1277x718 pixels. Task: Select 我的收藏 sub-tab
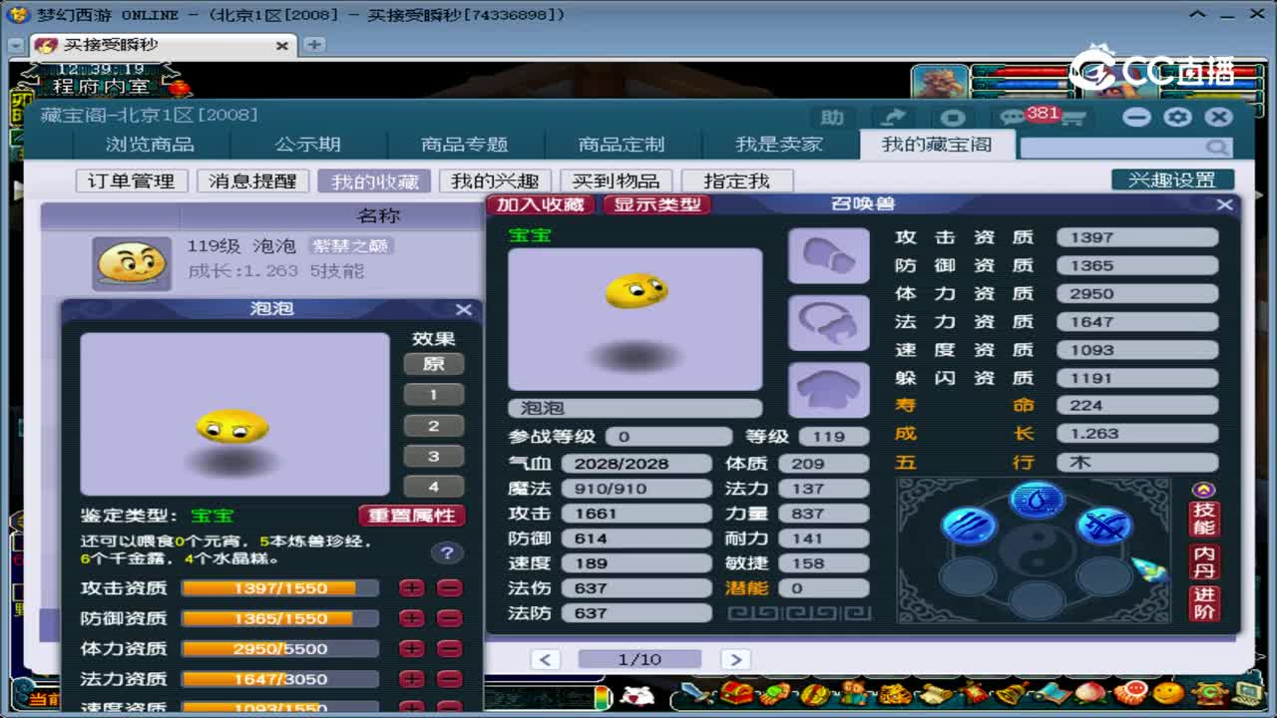click(x=374, y=180)
